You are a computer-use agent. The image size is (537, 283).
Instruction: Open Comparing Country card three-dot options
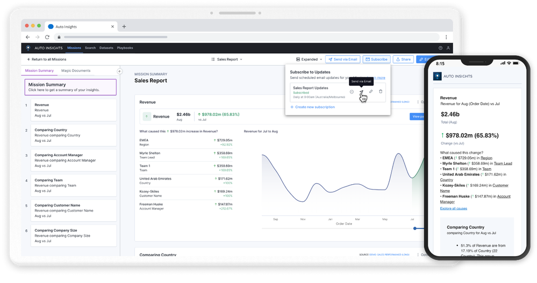(418, 255)
